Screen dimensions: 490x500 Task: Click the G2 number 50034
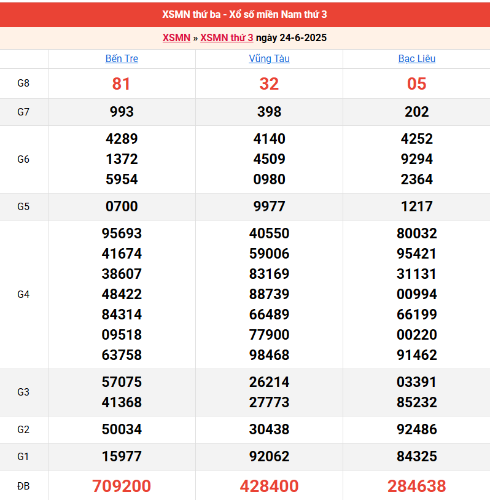(x=122, y=429)
